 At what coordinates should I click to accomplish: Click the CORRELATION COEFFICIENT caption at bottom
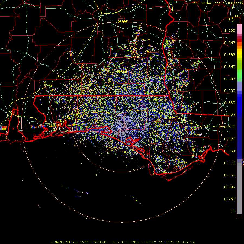(123, 242)
